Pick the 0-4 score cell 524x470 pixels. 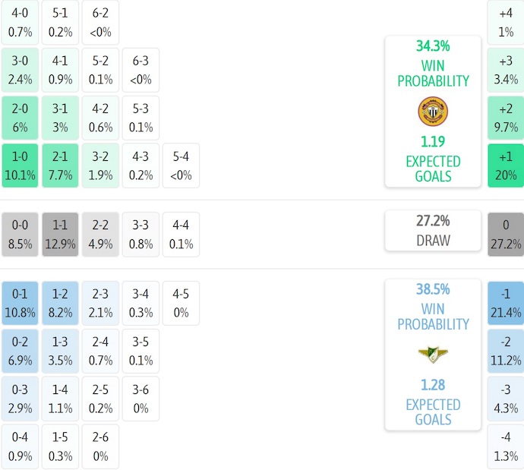[x=20, y=446]
